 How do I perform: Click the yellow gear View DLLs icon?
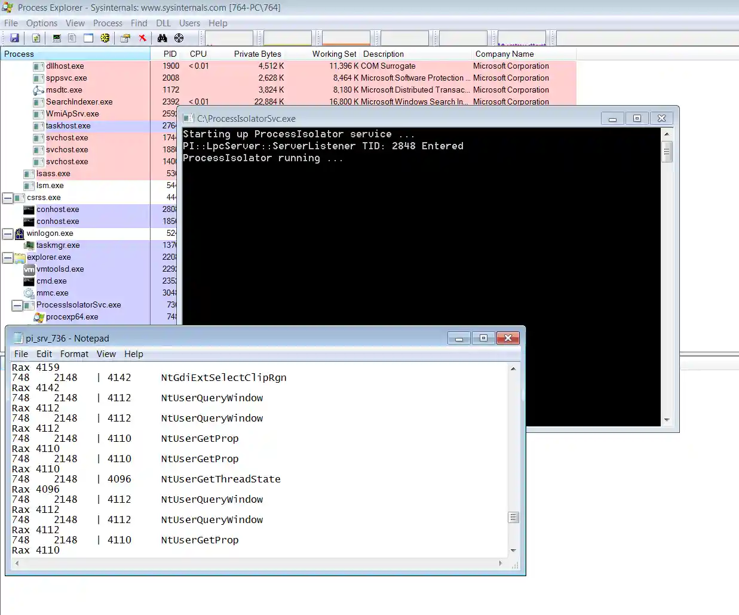(105, 38)
